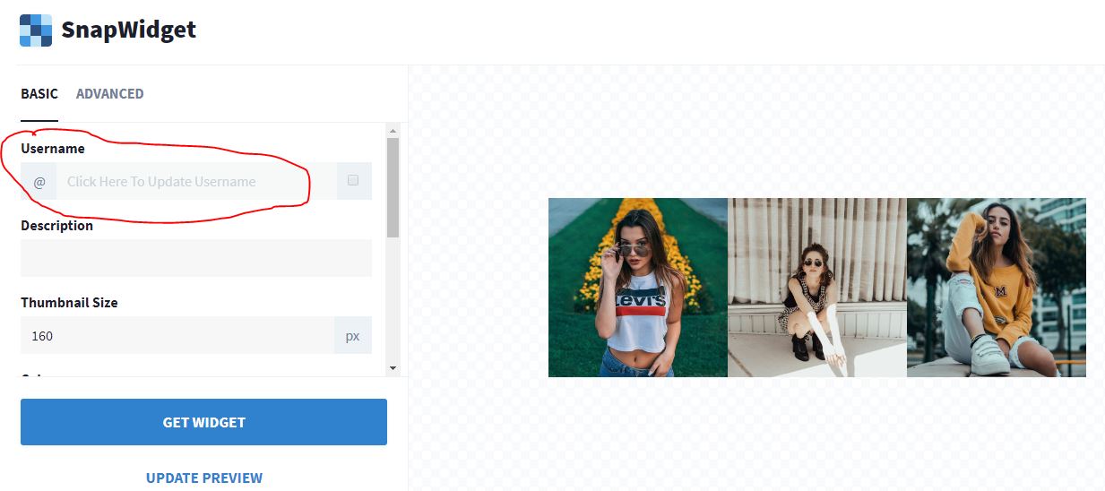Image resolution: width=1105 pixels, height=491 pixels.
Task: Click the @ prefix beside Username
Action: [x=39, y=181]
